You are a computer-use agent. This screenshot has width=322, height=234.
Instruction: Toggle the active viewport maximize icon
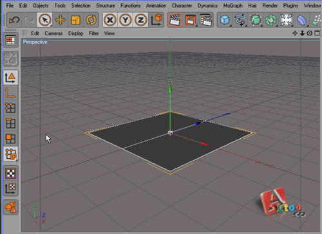pos(317,33)
